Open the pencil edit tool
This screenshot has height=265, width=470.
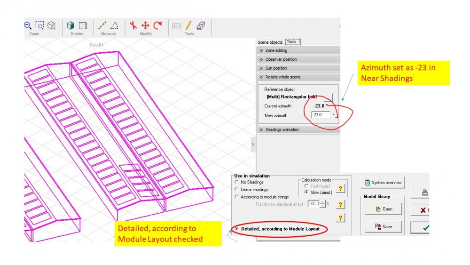pyautogui.click(x=188, y=25)
